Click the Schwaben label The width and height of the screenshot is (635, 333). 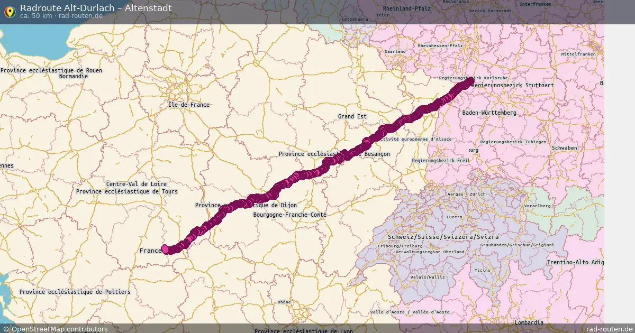tap(564, 148)
